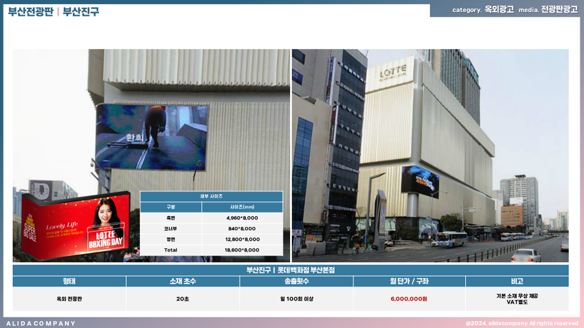Select the 옥외광고 category label
This screenshot has width=584, height=328.
point(499,10)
